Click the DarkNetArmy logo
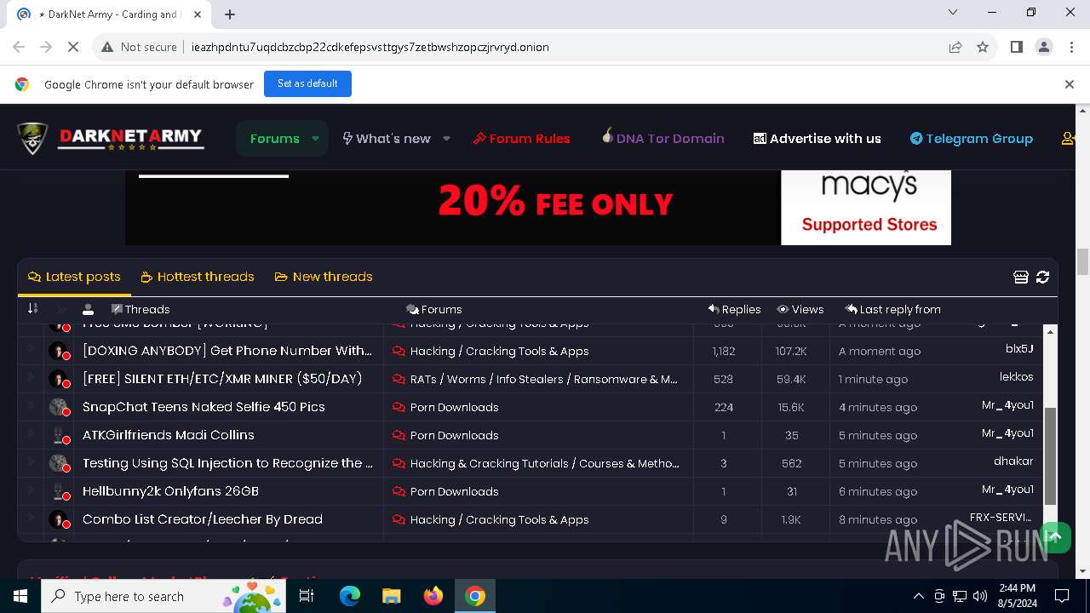Image resolution: width=1090 pixels, height=613 pixels. tap(111, 138)
